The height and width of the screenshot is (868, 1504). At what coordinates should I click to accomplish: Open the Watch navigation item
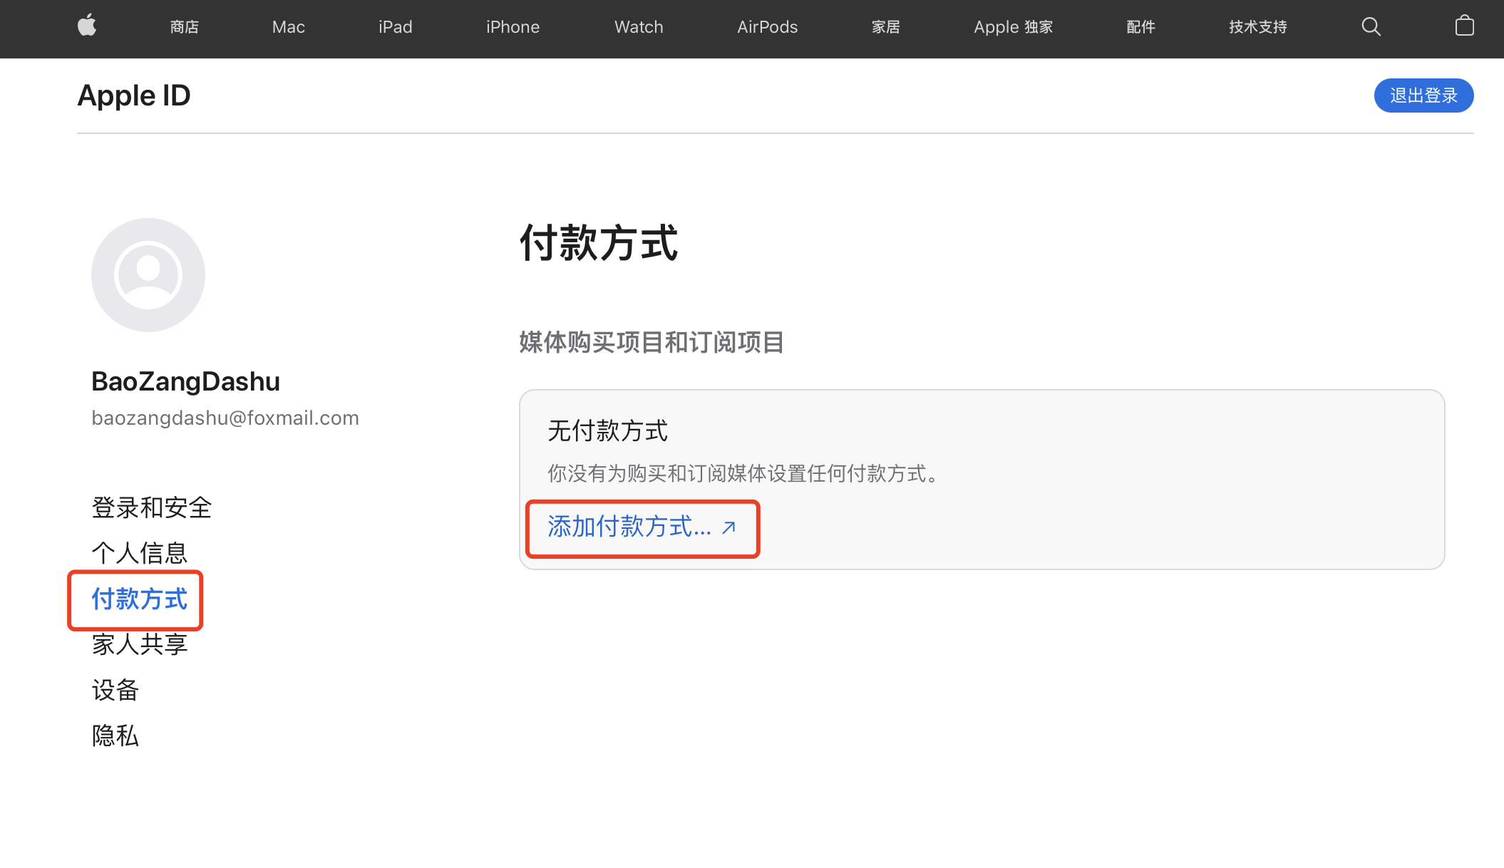pyautogui.click(x=639, y=27)
